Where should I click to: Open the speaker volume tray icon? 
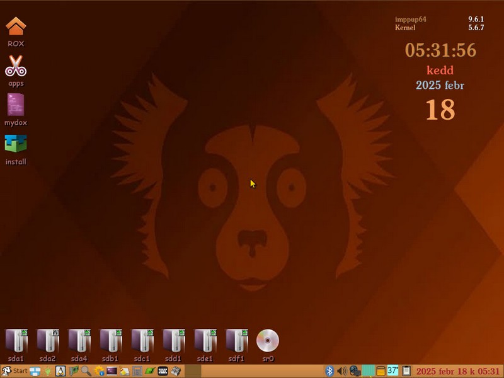point(341,371)
